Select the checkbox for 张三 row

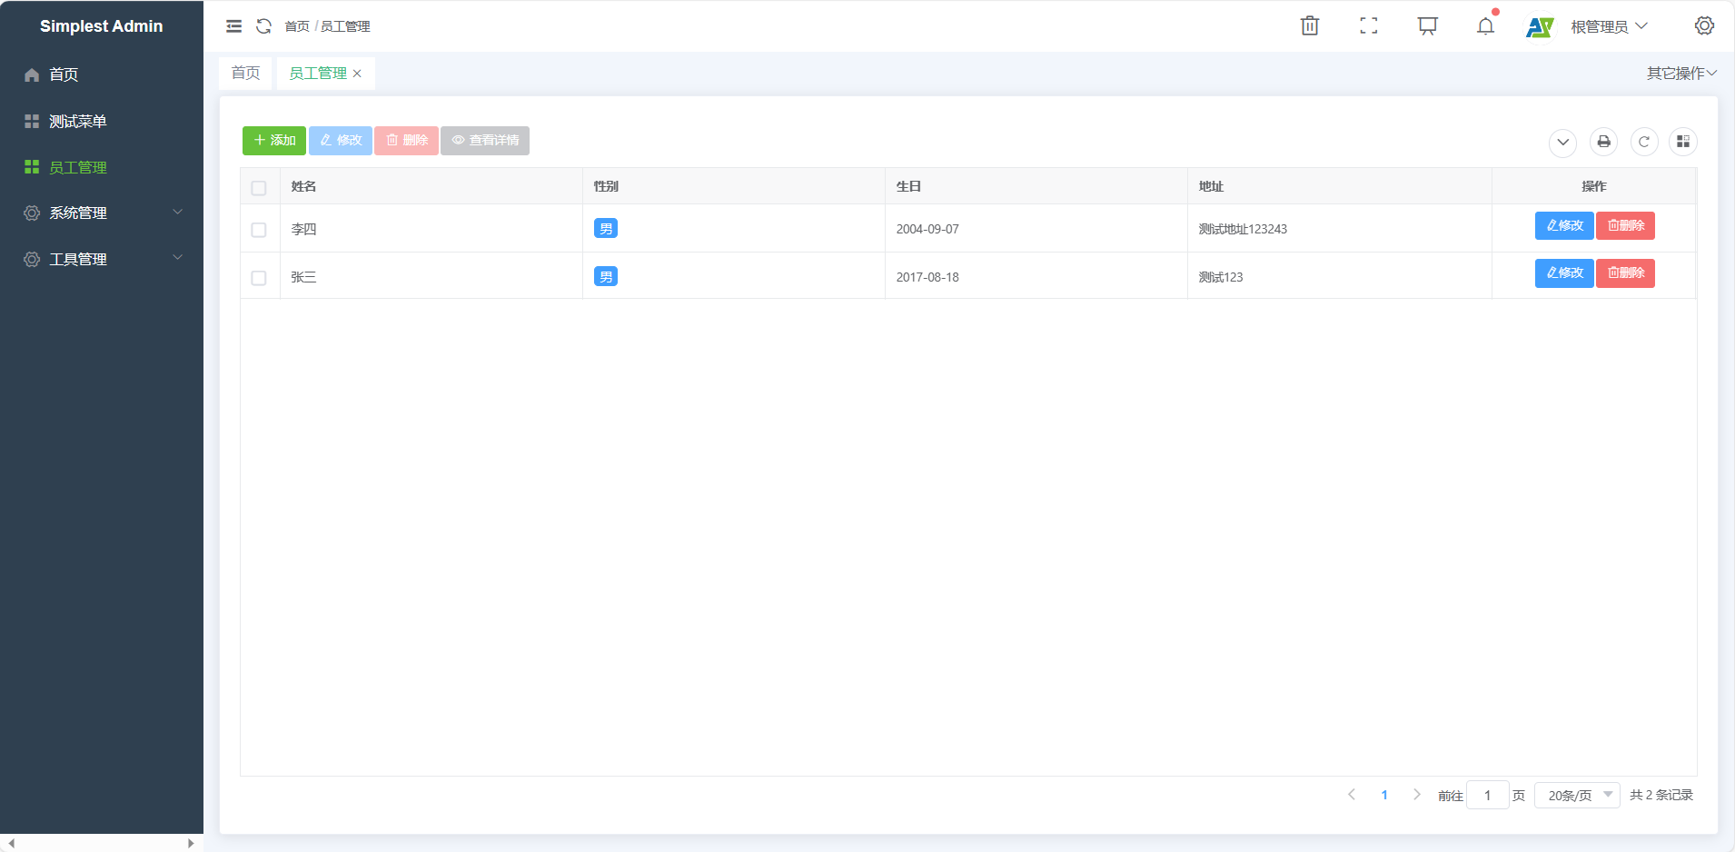click(x=259, y=278)
